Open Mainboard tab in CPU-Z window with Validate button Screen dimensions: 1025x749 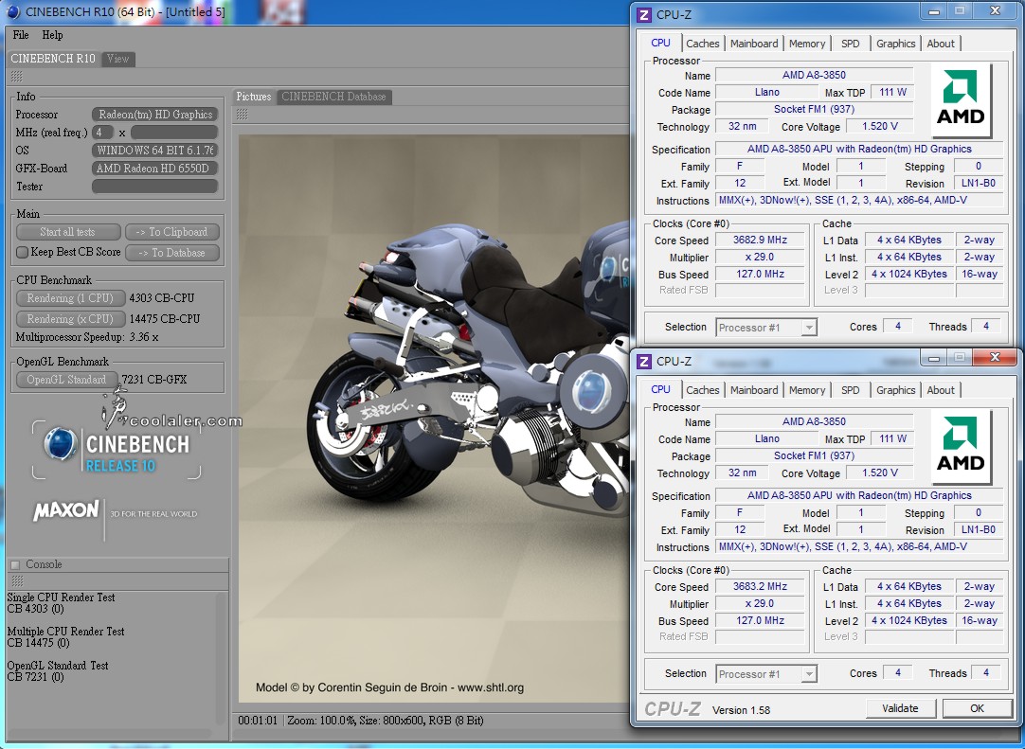click(x=754, y=390)
